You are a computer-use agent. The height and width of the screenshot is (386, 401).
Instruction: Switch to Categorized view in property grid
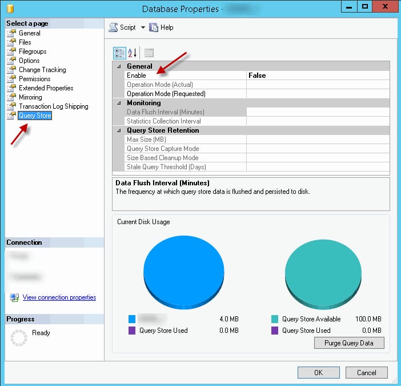coord(119,53)
